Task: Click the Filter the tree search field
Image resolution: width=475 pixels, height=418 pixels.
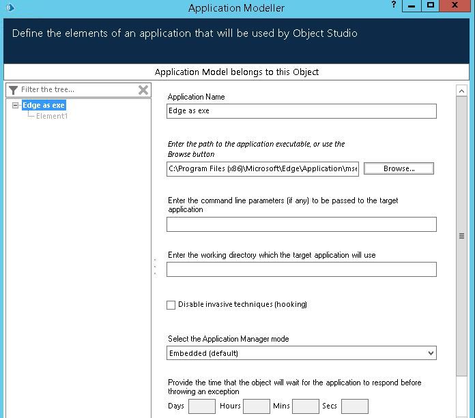Action: coord(76,90)
